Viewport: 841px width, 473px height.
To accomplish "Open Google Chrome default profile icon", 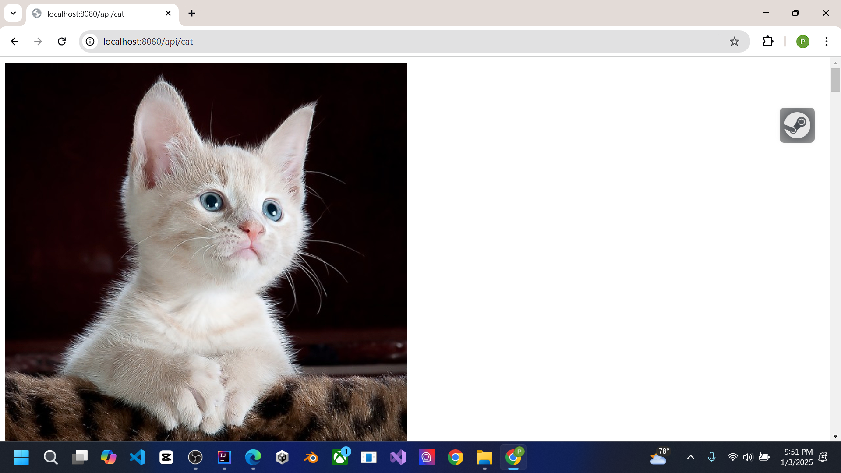I will 456,458.
